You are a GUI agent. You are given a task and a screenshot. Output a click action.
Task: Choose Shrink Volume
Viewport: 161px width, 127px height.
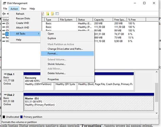point(68,64)
